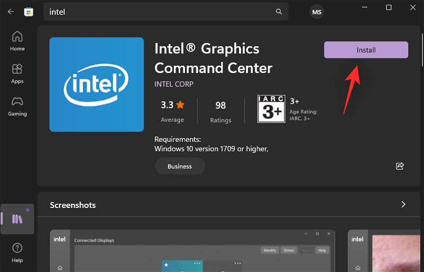424x272 pixels.
Task: Navigate to the Gaming section
Action: tap(17, 106)
